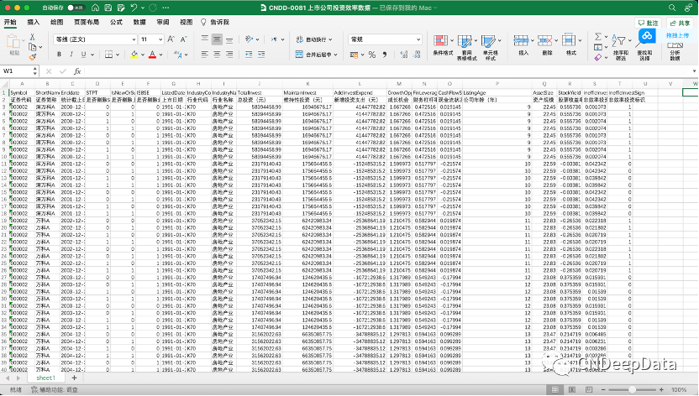Click the yellow fill color bucket
The width and height of the screenshot is (699, 396).
click(134, 55)
